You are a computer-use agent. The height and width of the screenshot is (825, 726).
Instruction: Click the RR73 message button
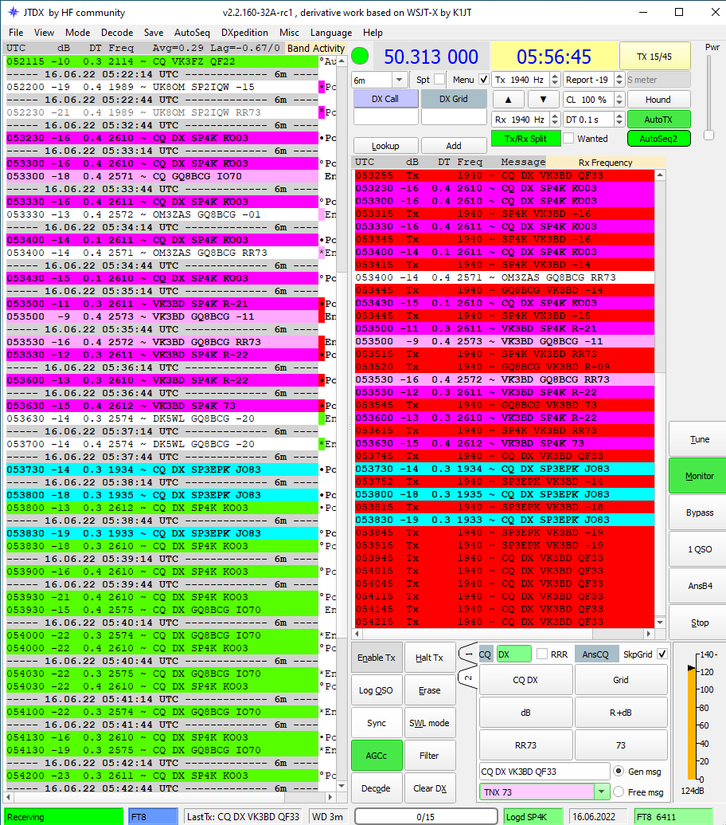tap(525, 745)
